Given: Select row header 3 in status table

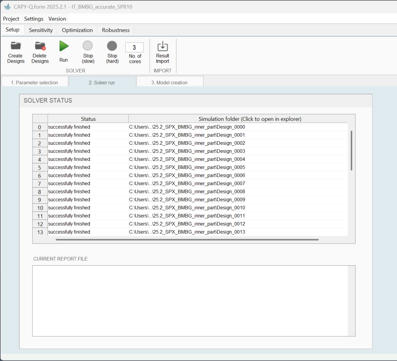Looking at the screenshot, I should coord(40,151).
